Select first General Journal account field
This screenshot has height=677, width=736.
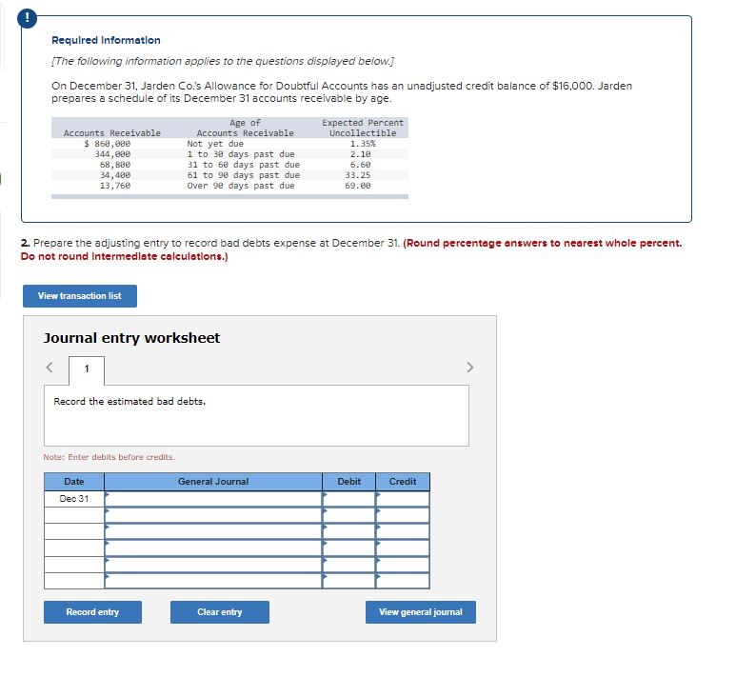[x=213, y=499]
